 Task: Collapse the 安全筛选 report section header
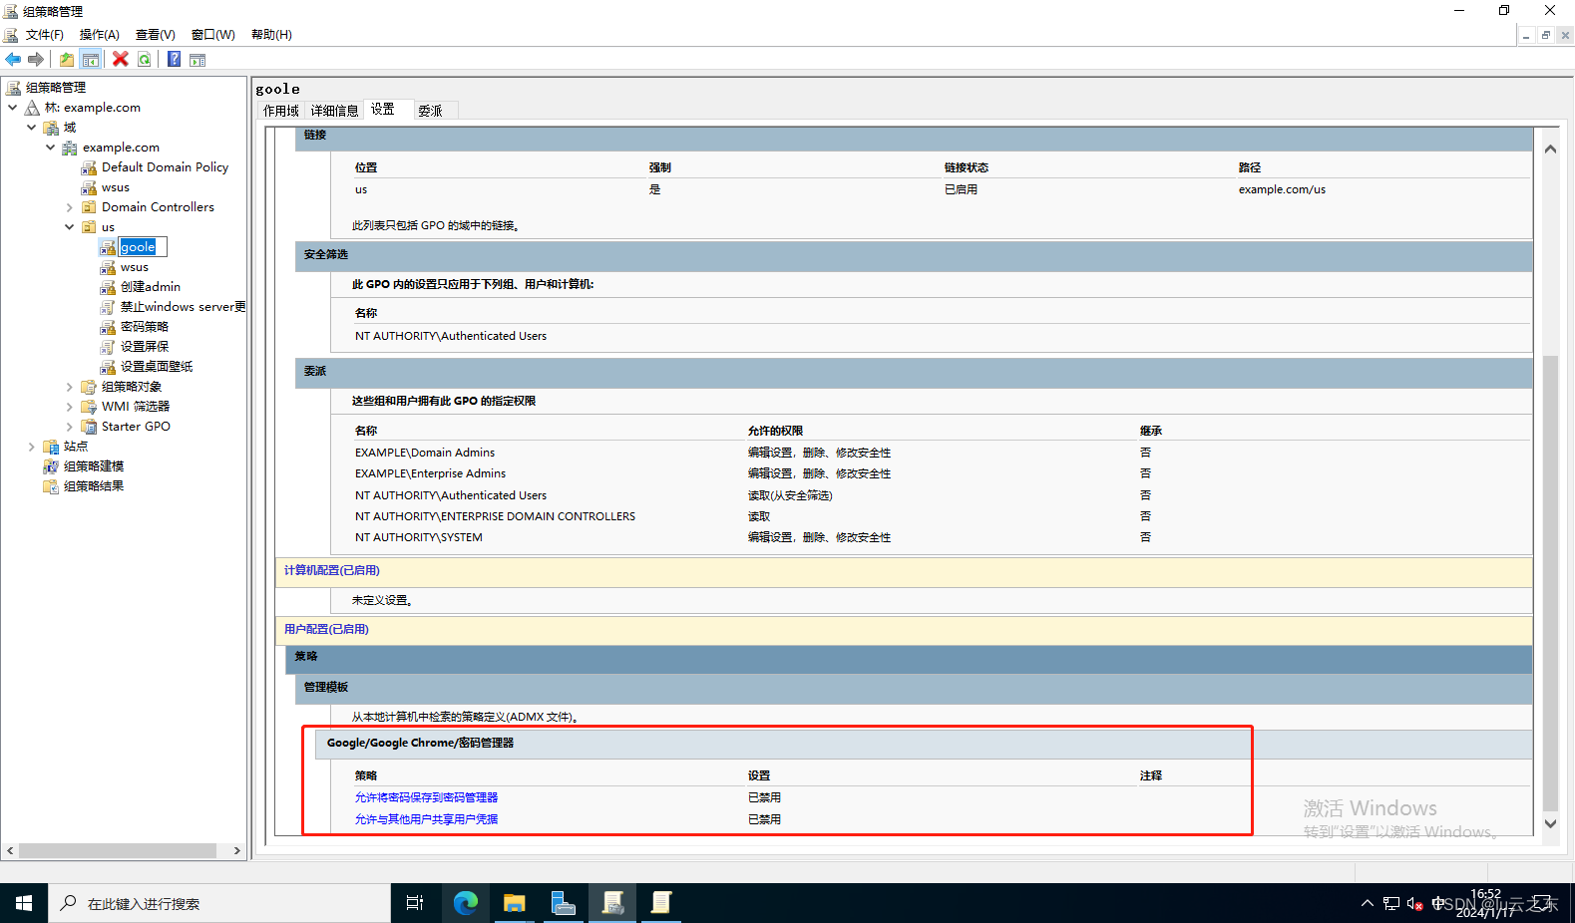tap(913, 255)
